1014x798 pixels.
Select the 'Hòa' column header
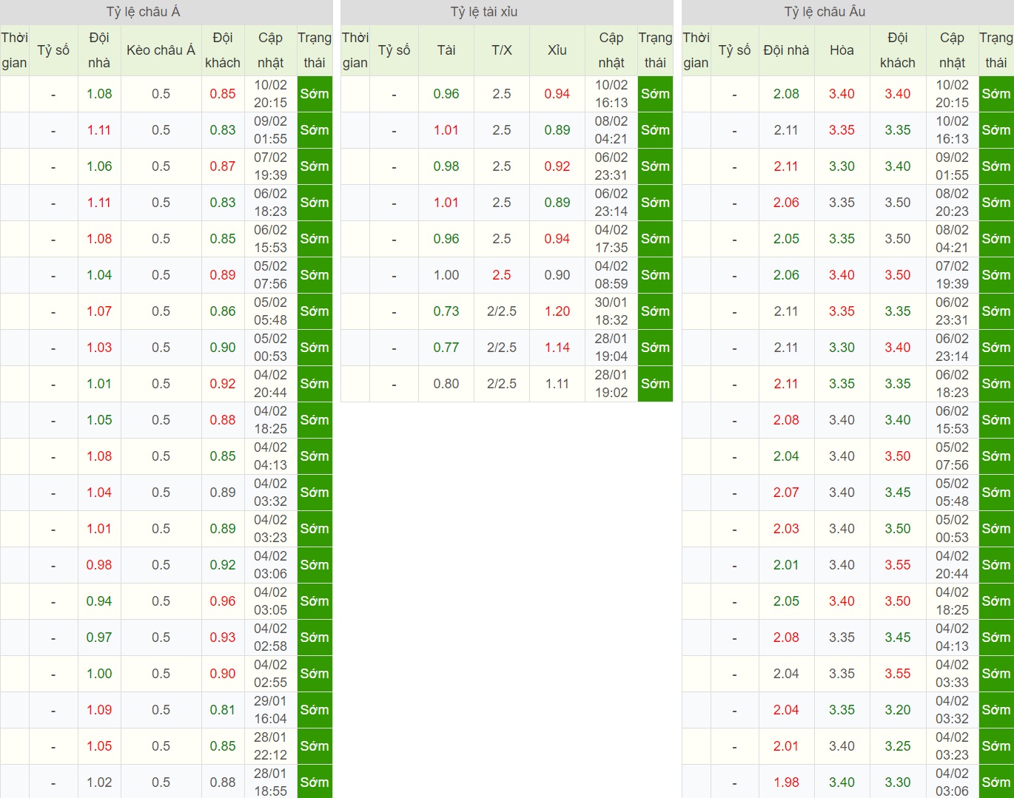click(x=842, y=50)
